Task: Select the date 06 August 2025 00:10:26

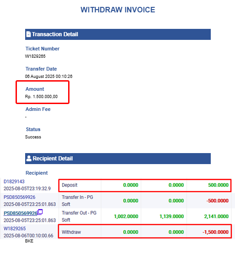Action: pyautogui.click(x=48, y=77)
